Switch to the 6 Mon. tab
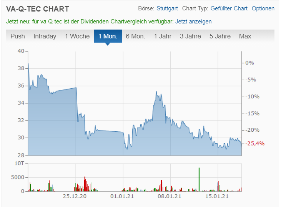The image size is (281, 207). pos(135,36)
